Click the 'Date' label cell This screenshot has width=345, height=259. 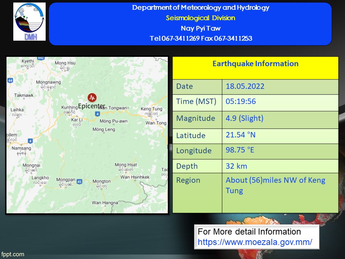pos(197,87)
